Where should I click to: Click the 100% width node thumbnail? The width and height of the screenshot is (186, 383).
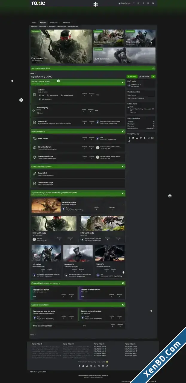click(x=46, y=206)
